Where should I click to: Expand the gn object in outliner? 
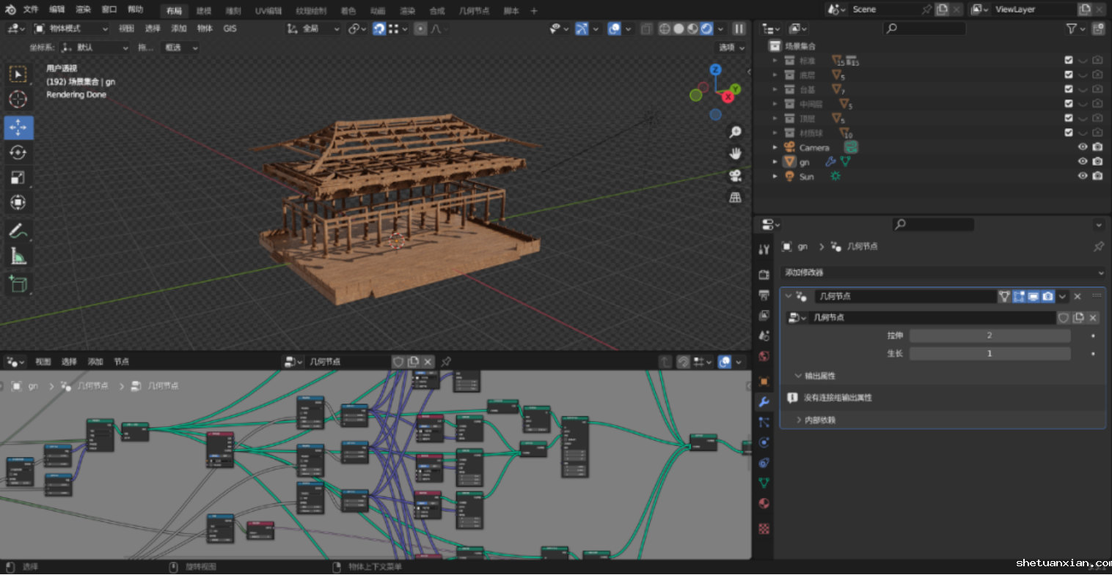[775, 162]
